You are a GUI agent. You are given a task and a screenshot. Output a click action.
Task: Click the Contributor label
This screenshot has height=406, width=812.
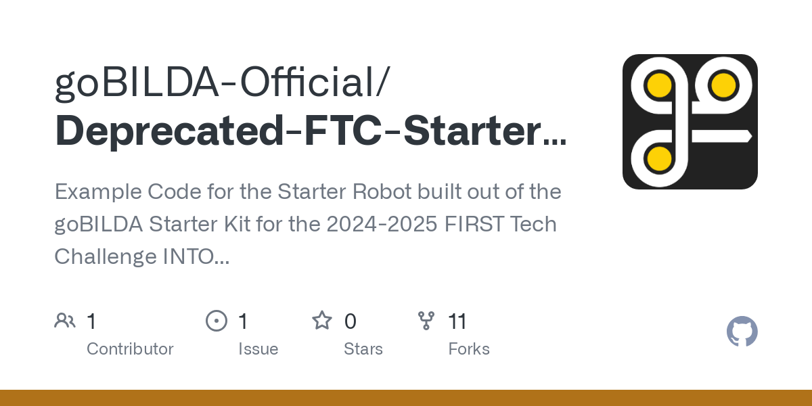(130, 349)
